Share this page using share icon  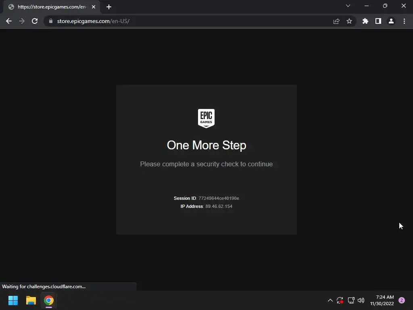[336, 21]
